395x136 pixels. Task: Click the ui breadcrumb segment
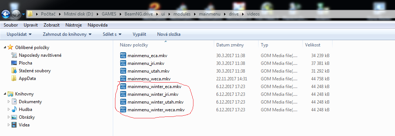tap(163, 14)
